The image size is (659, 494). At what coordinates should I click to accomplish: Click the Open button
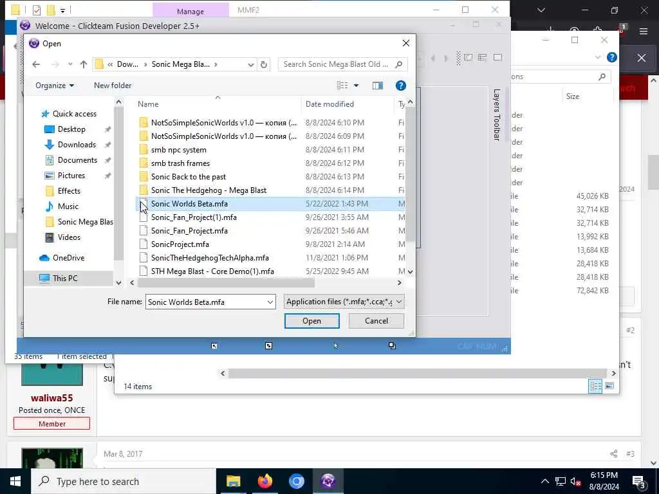coord(312,321)
